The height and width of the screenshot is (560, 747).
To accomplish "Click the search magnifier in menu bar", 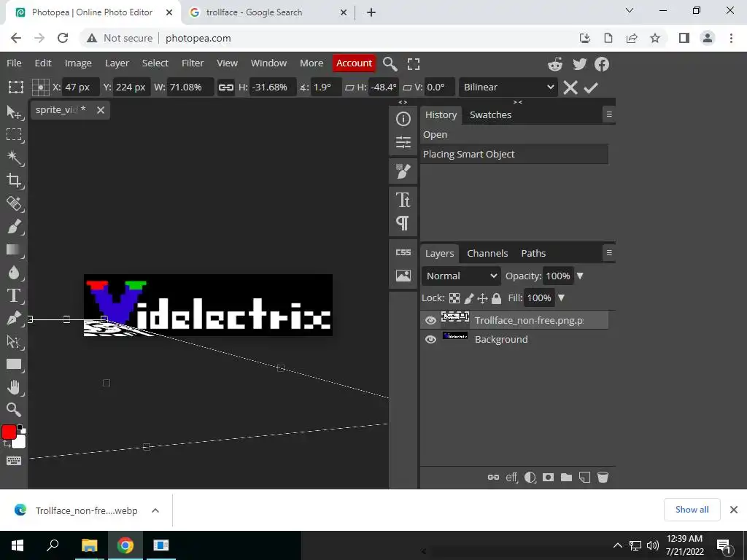I will pos(390,64).
